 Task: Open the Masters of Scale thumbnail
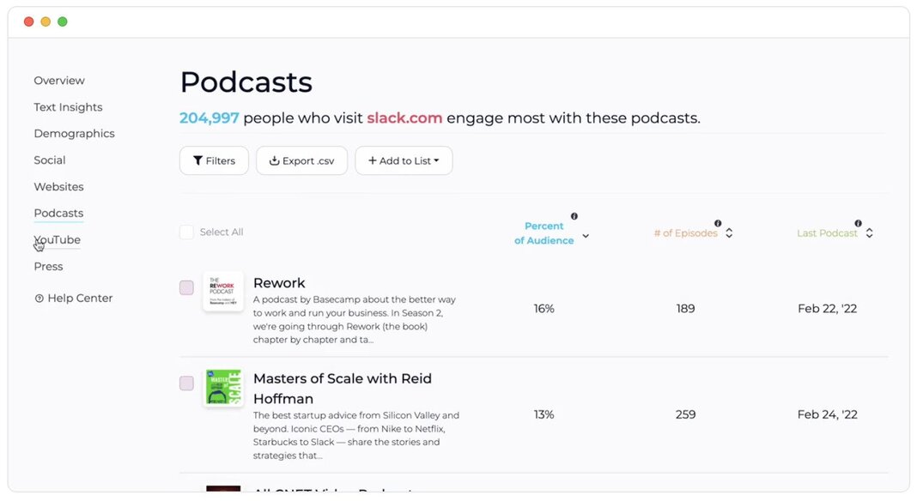pyautogui.click(x=223, y=387)
